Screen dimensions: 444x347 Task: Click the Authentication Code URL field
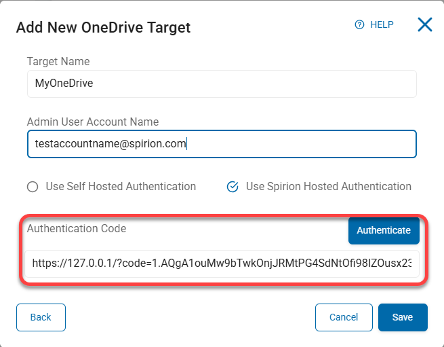click(x=222, y=263)
